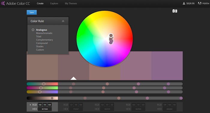Screen dimensions: 210x113
Task: Open the Create tab
Action: 40,4
